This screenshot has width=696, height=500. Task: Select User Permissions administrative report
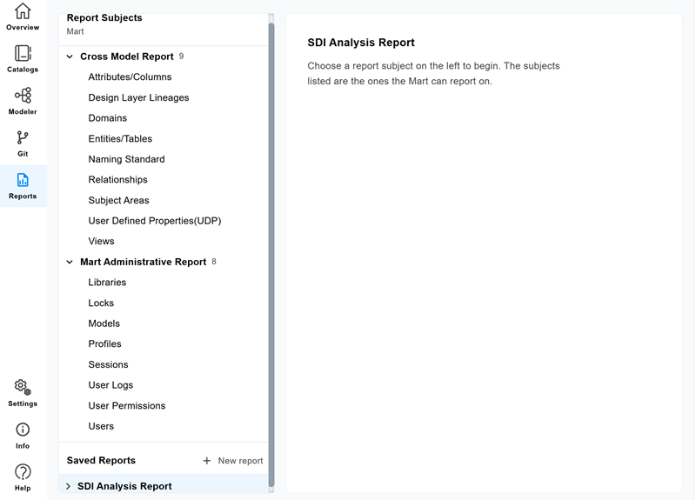pyautogui.click(x=127, y=406)
